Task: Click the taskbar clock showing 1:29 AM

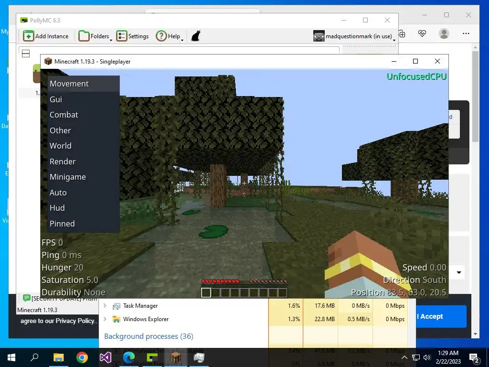Action: [448, 357]
